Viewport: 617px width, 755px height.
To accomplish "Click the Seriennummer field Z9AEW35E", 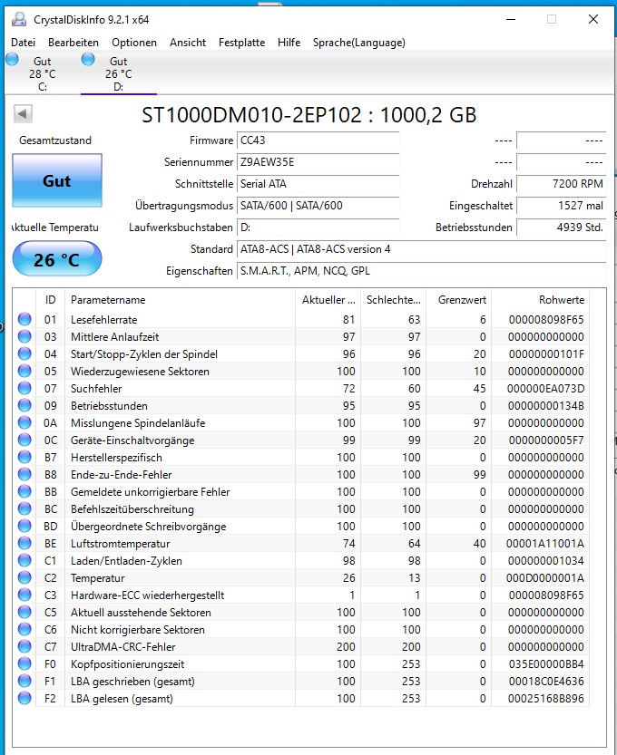I will (318, 162).
